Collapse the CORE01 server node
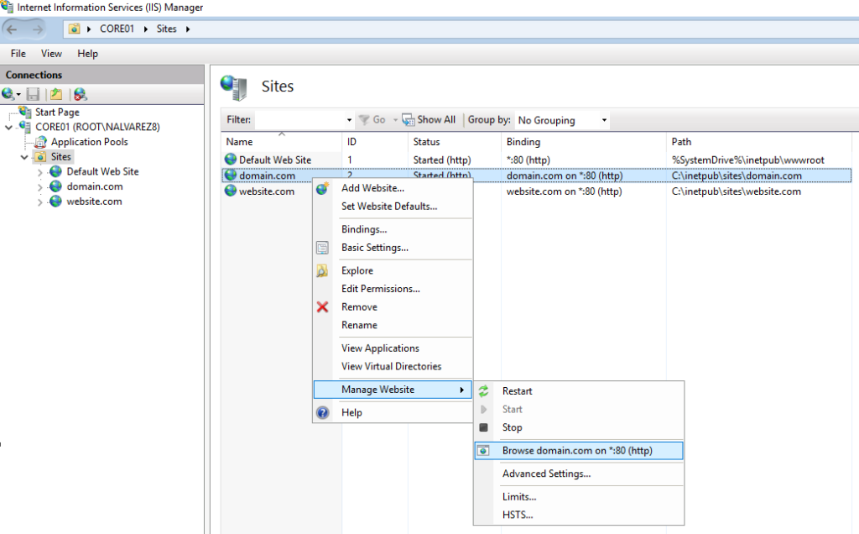 click(8, 127)
